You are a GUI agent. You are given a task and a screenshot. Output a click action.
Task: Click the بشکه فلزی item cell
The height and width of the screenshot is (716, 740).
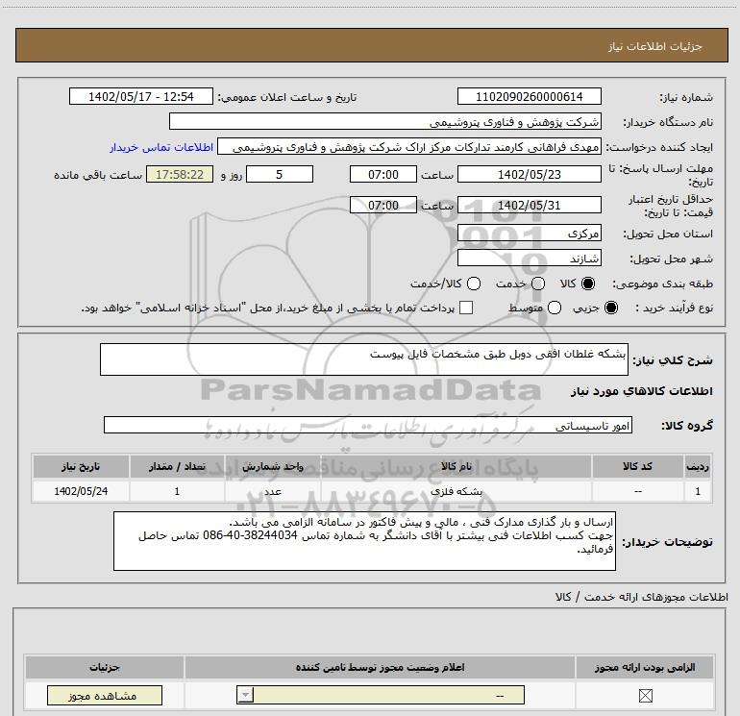coord(456,491)
